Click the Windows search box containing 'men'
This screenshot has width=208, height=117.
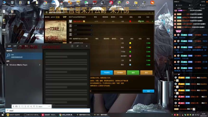pyautogui.click(x=48, y=110)
